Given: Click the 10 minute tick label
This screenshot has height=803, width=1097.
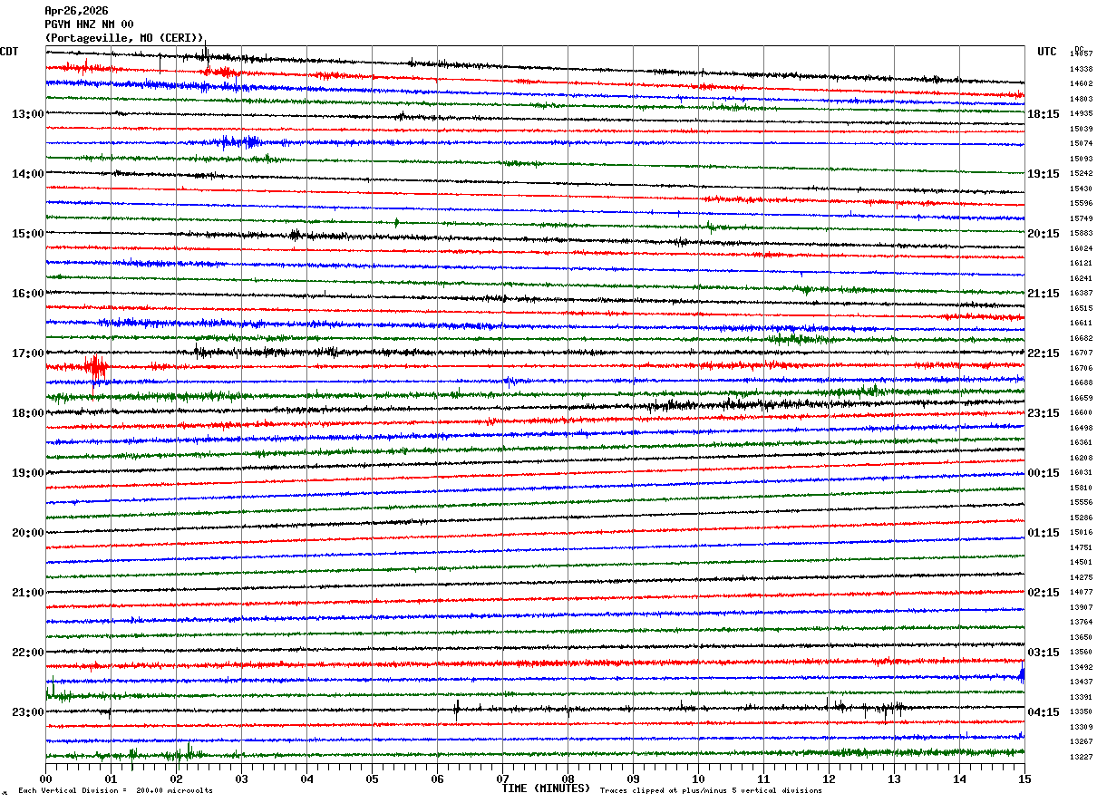Looking at the screenshot, I should [x=698, y=779].
